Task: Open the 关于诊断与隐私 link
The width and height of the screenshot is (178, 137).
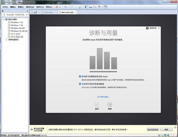Action: [103, 97]
